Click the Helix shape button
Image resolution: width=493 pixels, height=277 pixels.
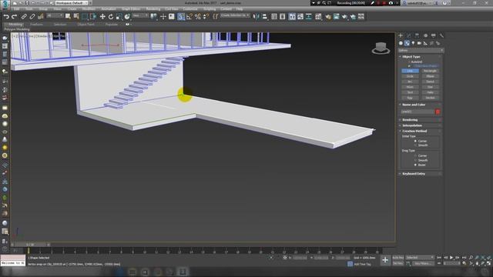click(430, 92)
